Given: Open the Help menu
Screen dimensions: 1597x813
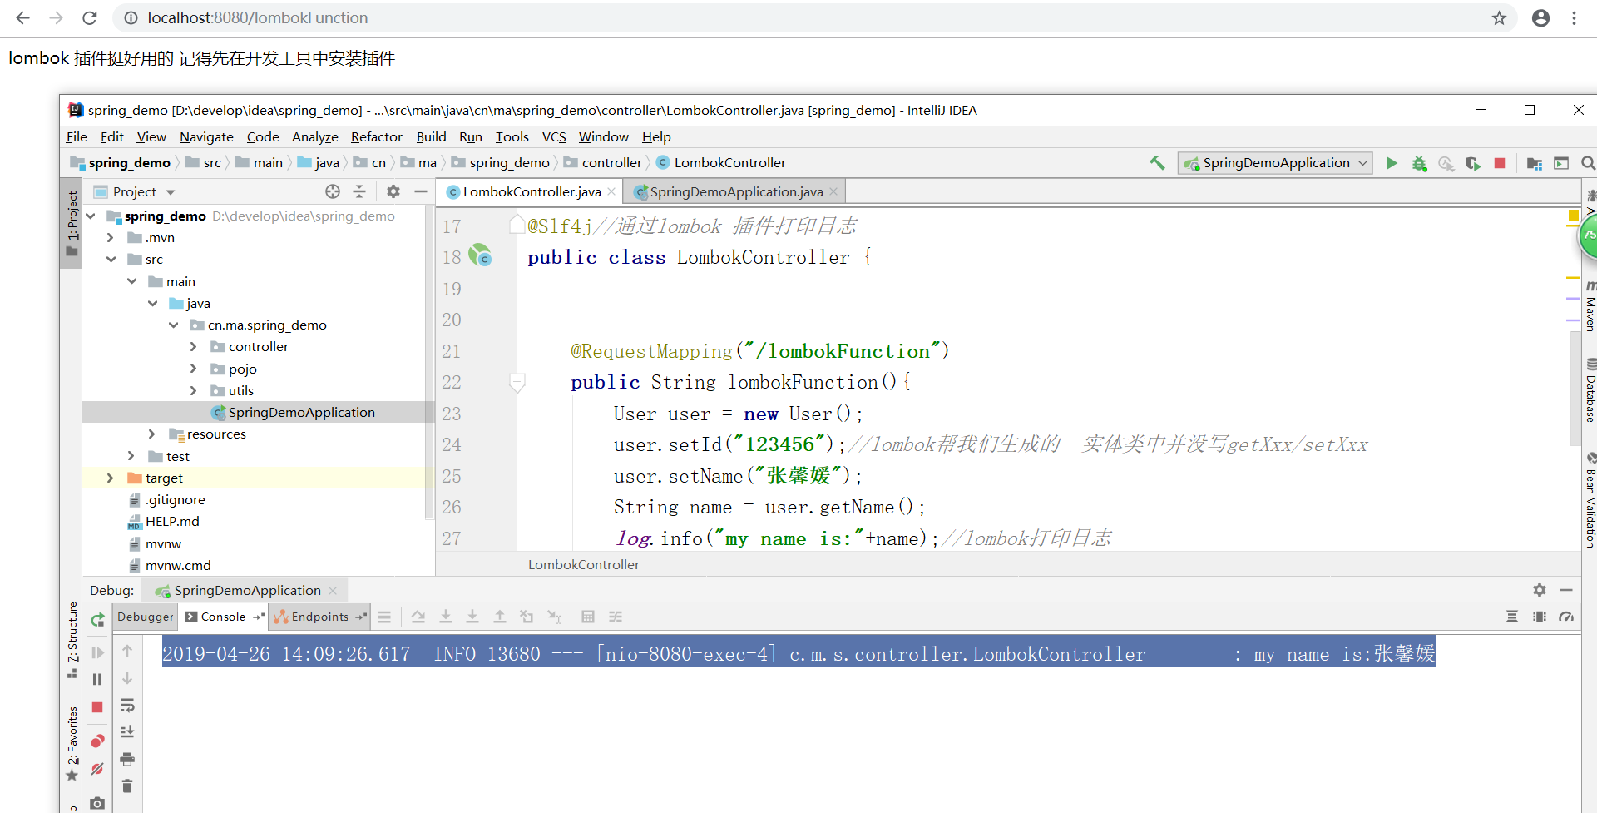Looking at the screenshot, I should tap(656, 136).
